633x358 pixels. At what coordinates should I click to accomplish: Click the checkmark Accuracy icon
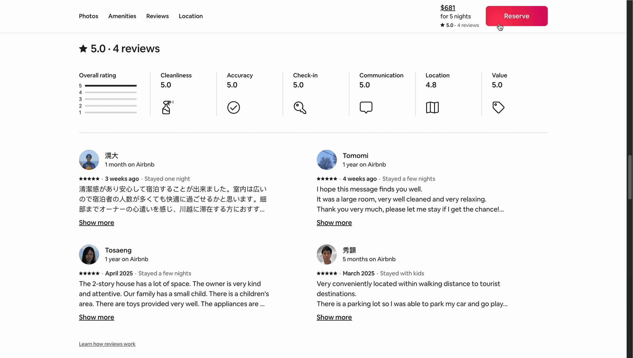(234, 107)
